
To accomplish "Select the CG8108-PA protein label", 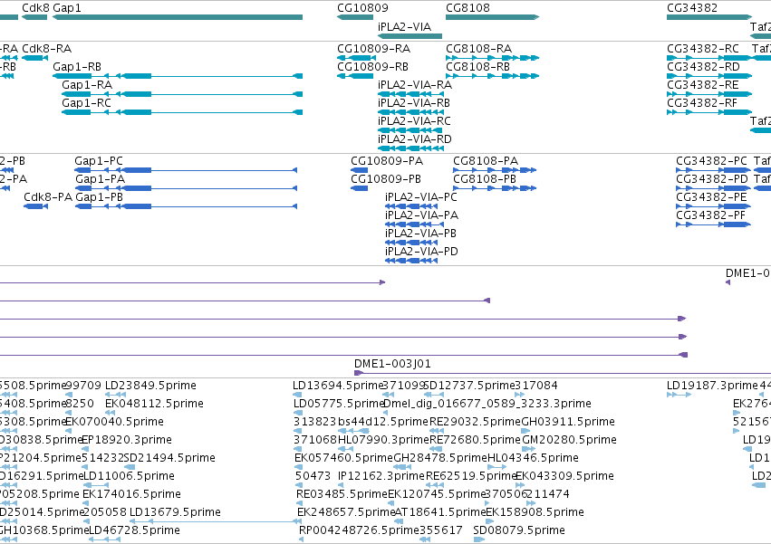I will pos(486,161).
